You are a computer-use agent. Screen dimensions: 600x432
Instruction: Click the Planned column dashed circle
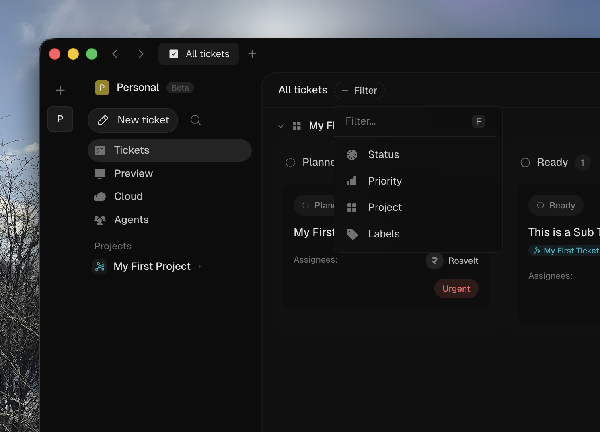coord(290,163)
